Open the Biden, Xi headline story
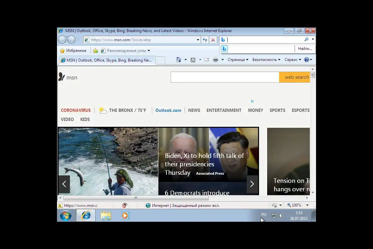The height and width of the screenshot is (249, 373). point(204,164)
